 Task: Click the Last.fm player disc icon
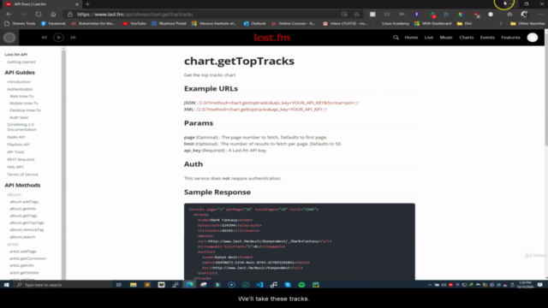coord(9,38)
